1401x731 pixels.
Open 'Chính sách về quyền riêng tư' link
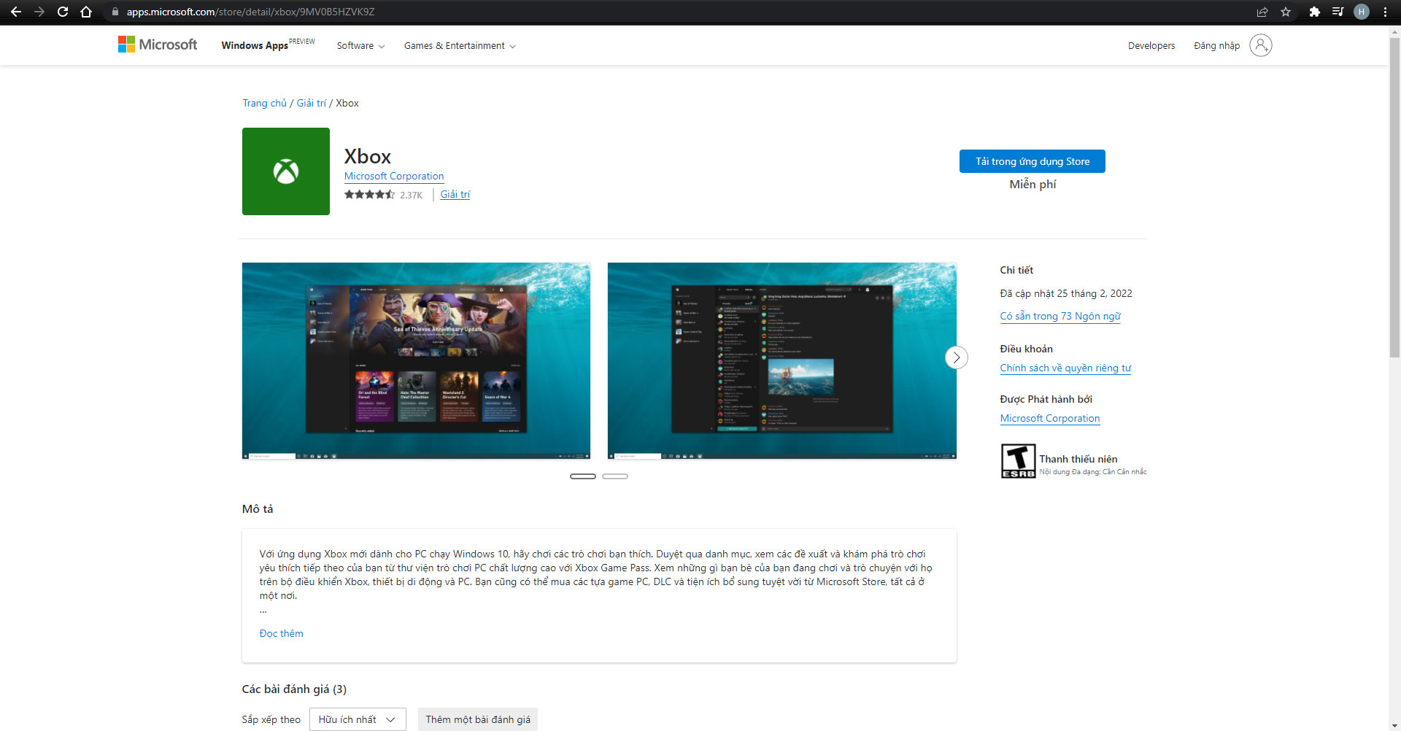click(x=1065, y=368)
